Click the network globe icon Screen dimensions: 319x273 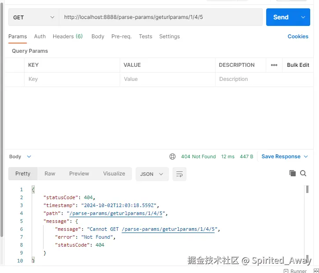pos(172,157)
